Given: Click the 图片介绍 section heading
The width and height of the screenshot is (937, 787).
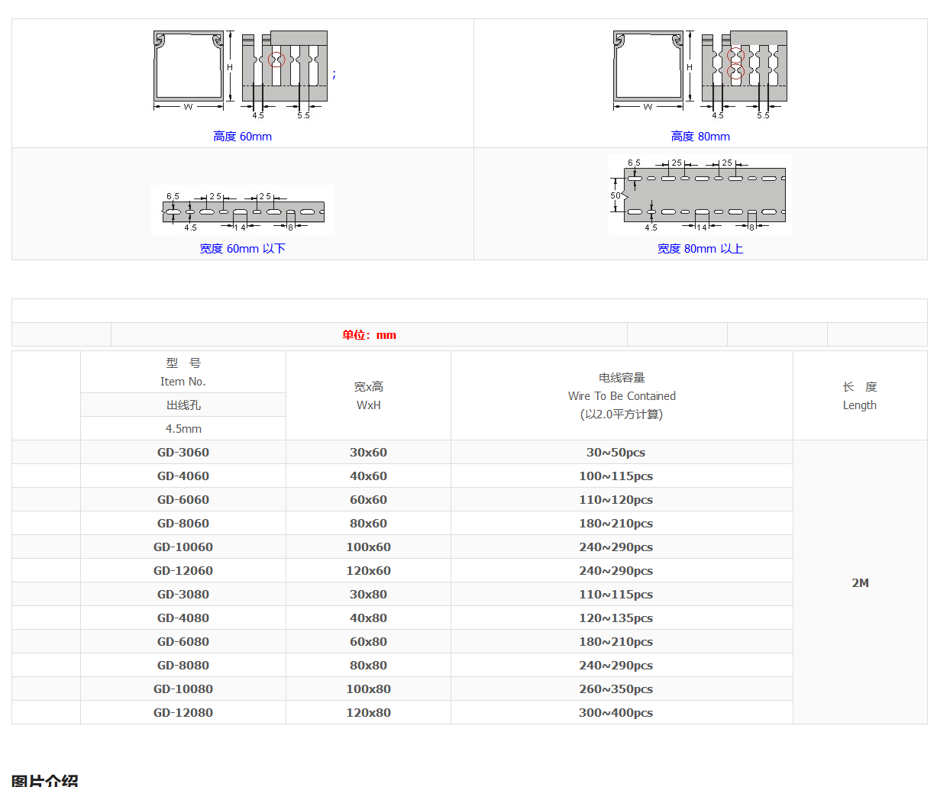Looking at the screenshot, I should coord(44,780).
